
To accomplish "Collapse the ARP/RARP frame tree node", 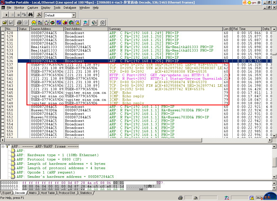I will [x=3, y=146].
